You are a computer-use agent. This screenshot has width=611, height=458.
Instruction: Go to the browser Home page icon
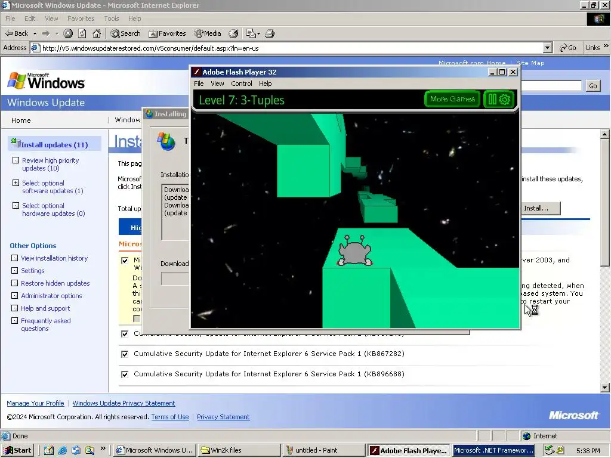(x=97, y=33)
